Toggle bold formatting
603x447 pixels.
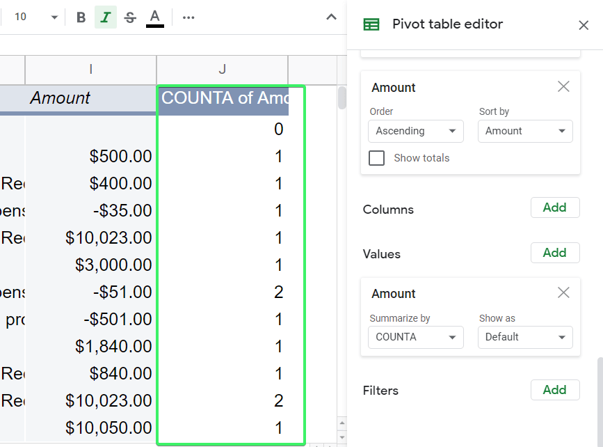click(x=81, y=17)
